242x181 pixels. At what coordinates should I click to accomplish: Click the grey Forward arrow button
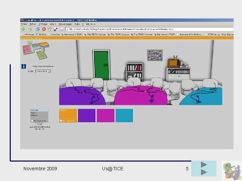(x=30, y=29)
